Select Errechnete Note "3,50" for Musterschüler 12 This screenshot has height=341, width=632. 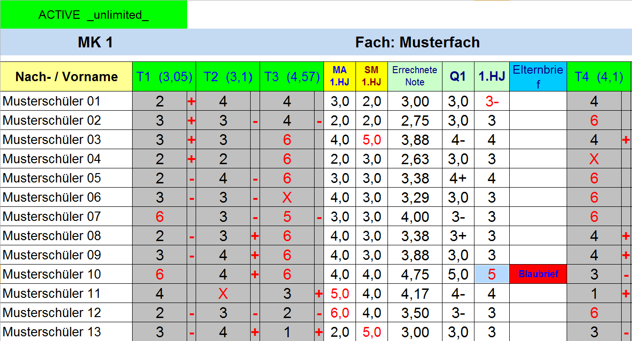pos(415,313)
